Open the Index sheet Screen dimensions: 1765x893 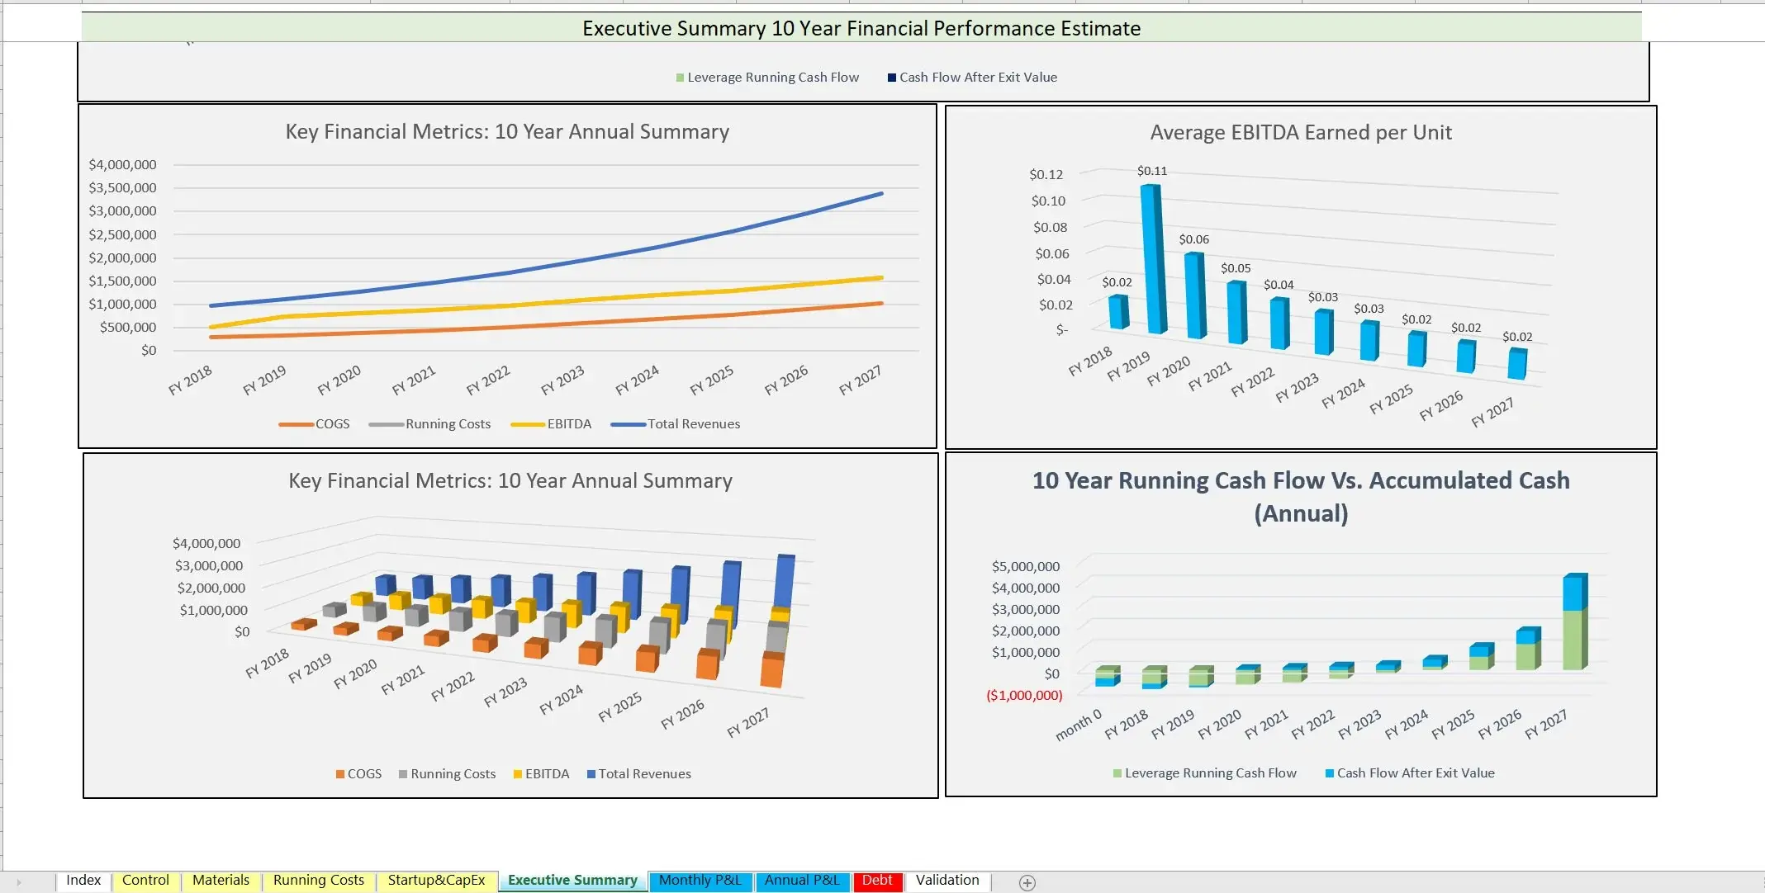point(83,881)
